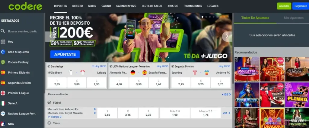Click the Regístrate button
The width and height of the screenshot is (309, 128).
point(301,6)
